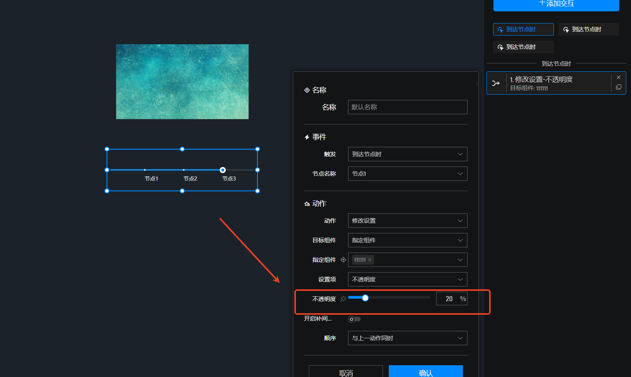Viewport: 631px width, 377px height.
Task: Click the 不透明度 slider handle
Action: (365, 298)
